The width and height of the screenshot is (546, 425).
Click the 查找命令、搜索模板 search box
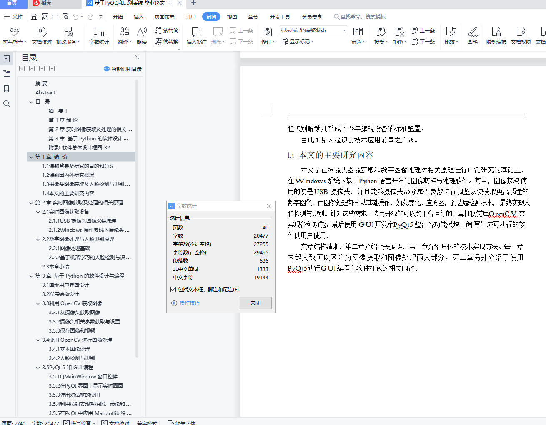click(x=360, y=17)
